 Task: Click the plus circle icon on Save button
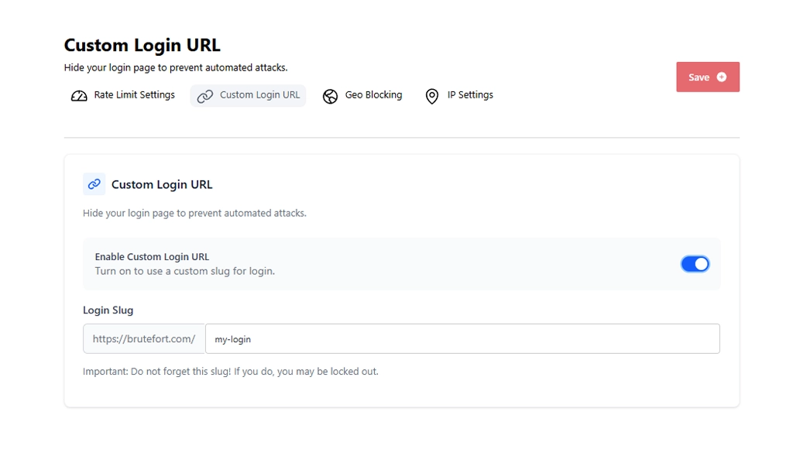click(722, 77)
